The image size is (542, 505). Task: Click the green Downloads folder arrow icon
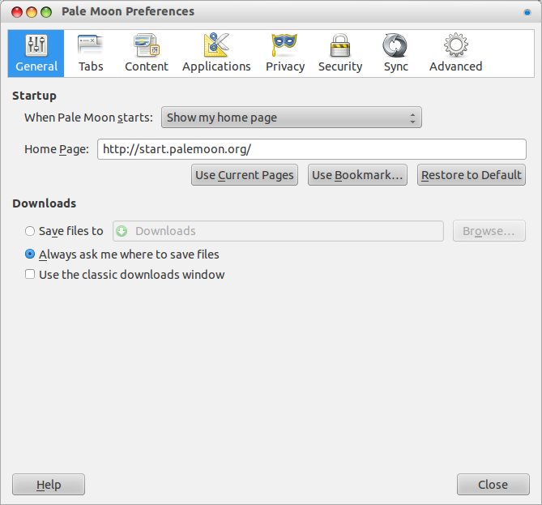(x=122, y=231)
